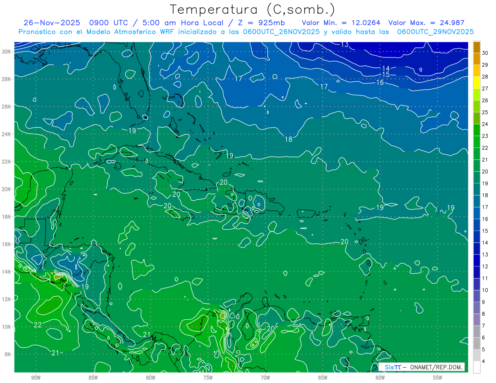The image size is (496, 383).
Task: Click the '65W' longitude axis label
Action: (x=323, y=378)
